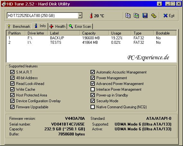Click the thermometer temperature icon

(91, 16)
